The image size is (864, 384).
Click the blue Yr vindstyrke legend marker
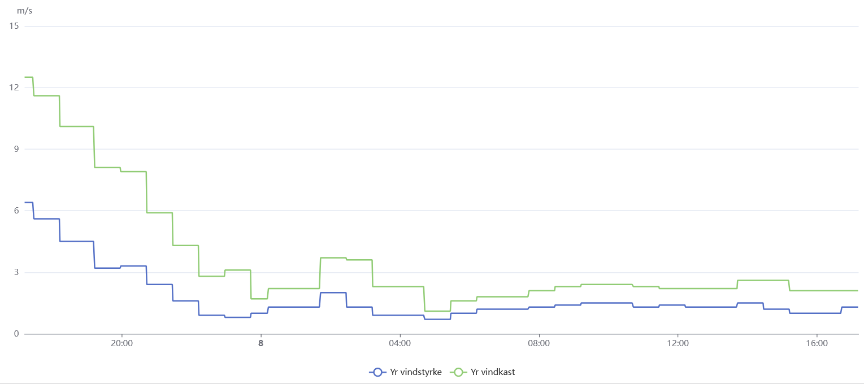(x=377, y=372)
